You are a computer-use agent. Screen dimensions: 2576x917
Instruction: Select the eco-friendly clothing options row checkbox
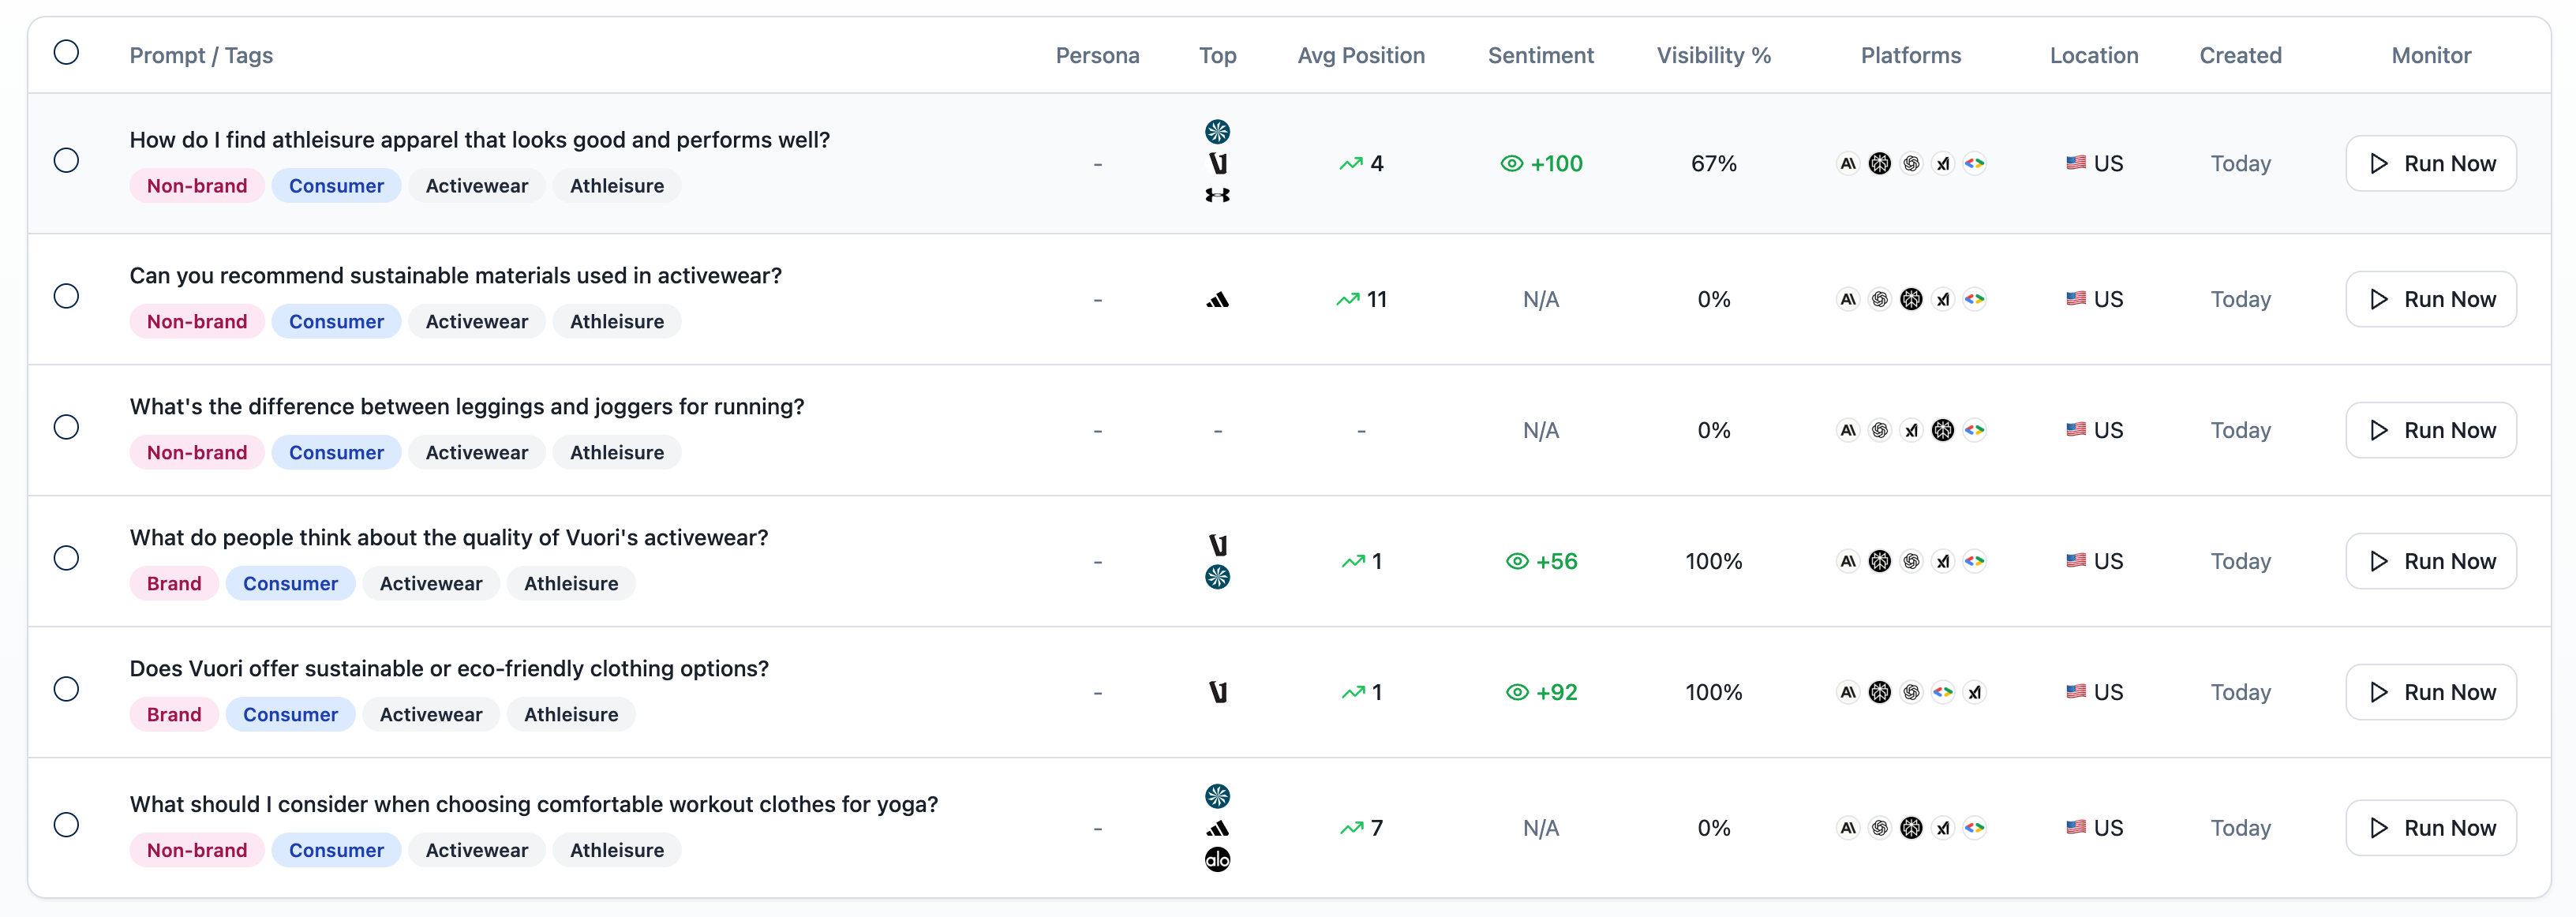pyautogui.click(x=66, y=689)
